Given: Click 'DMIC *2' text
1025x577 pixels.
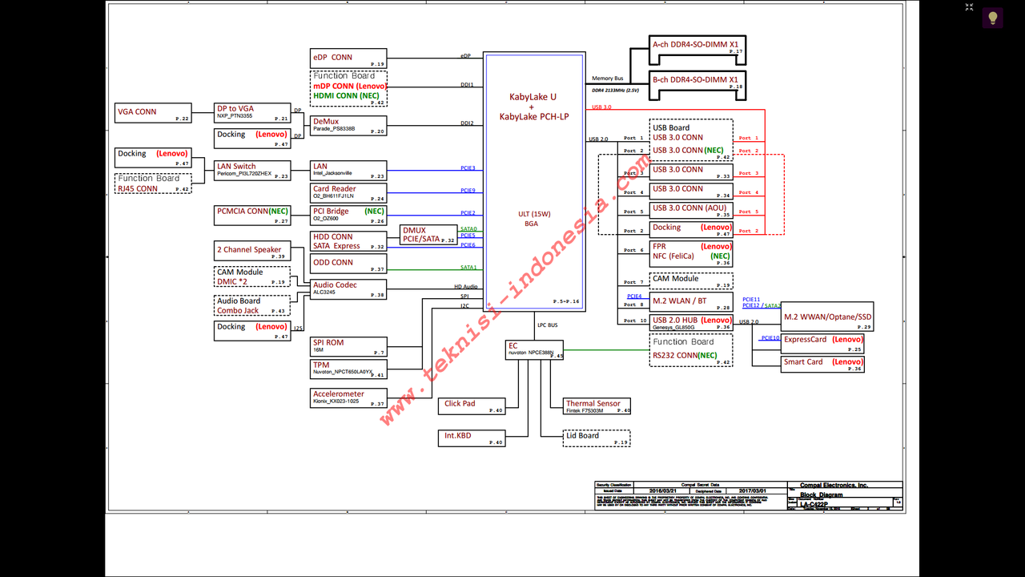Looking at the screenshot, I should click(x=233, y=281).
